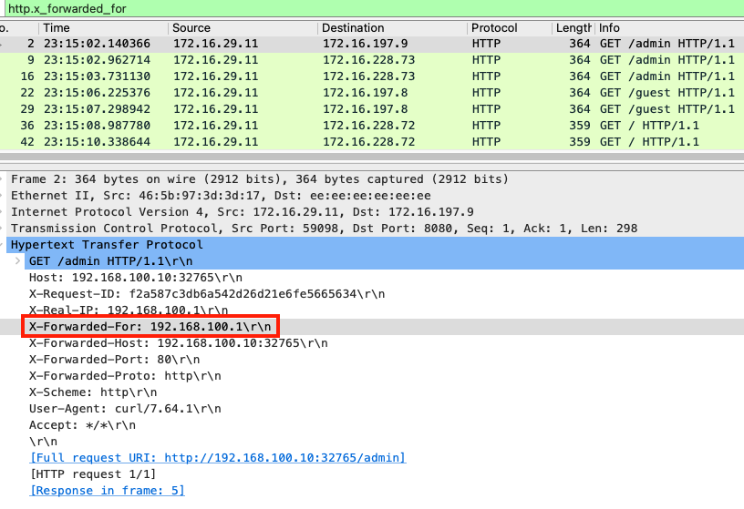
Task: Click the Length column header
Action: 573,28
